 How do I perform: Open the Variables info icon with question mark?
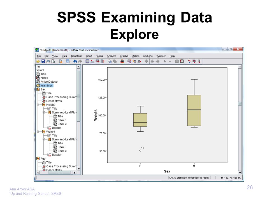coord(103,61)
